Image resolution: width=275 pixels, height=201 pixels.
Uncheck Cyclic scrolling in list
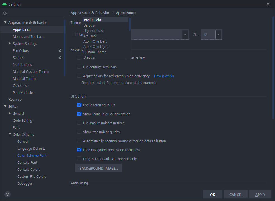point(79,105)
